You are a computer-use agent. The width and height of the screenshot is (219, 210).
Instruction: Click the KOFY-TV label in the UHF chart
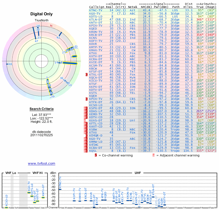tap(74, 194)
